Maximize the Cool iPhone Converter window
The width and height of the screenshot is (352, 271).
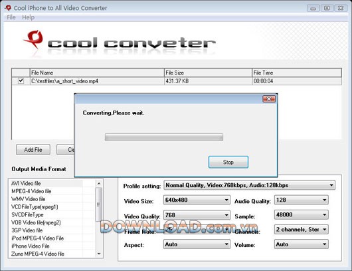[327, 9]
